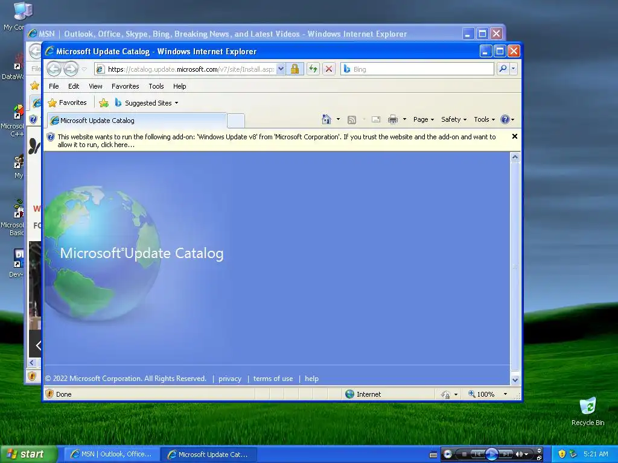618x463 pixels.
Task: Click the magnifier Search button
Action: [503, 69]
